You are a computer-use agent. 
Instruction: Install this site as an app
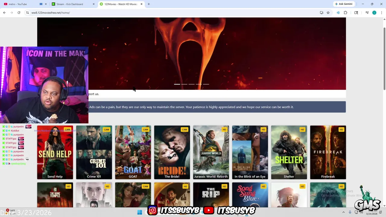(x=321, y=13)
